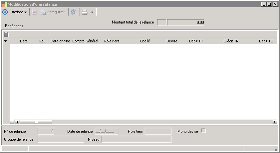Viewport: 280px width, 153px height.
Task: Click Débit TR column header
Action: [x=196, y=41]
